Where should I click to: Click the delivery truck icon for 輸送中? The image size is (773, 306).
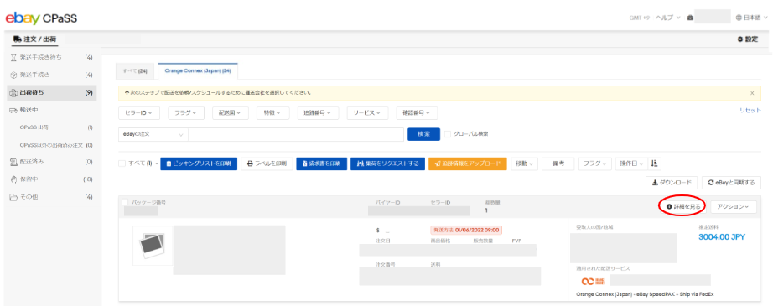pos(13,110)
